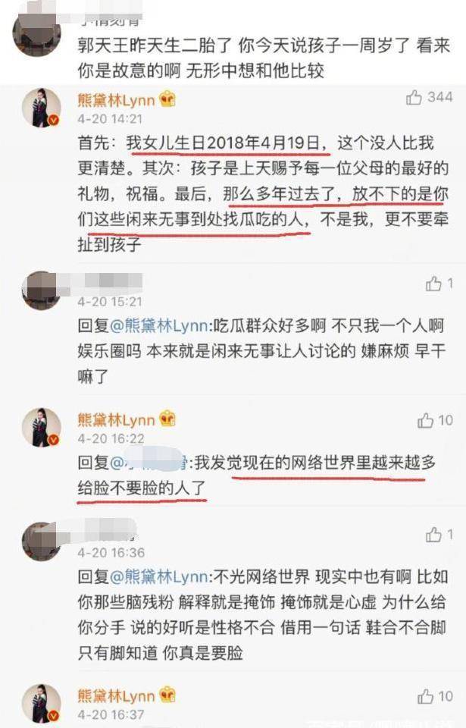The width and height of the screenshot is (466, 728).
Task: Click 熊黛林Lynn username on 14:21 comment
Action: click(116, 100)
